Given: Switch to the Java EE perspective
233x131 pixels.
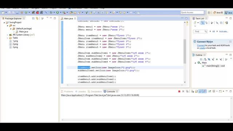Looking at the screenshot, I should click(x=218, y=13).
